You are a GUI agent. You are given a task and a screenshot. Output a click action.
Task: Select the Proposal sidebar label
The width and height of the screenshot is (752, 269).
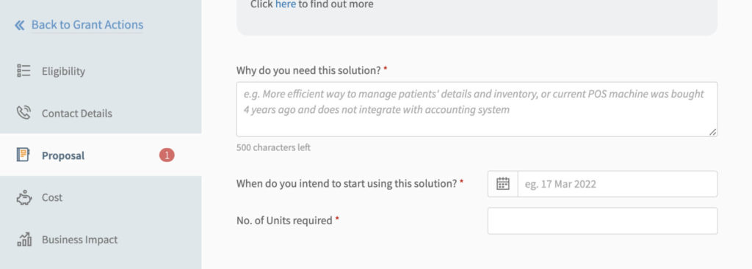[x=63, y=155]
